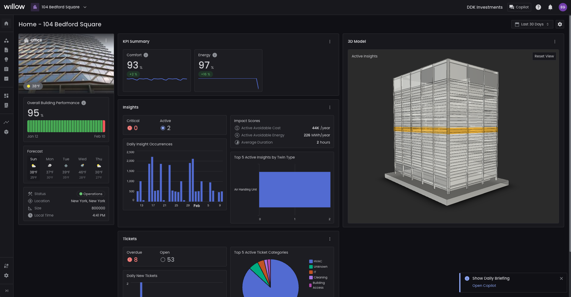
Task: Open the trend line chart sidebar icon
Action: click(x=6, y=122)
